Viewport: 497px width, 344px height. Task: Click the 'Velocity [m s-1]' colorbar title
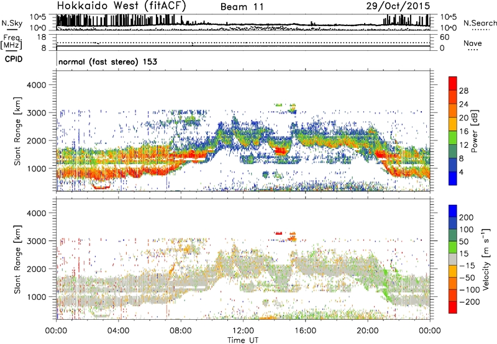point(486,259)
